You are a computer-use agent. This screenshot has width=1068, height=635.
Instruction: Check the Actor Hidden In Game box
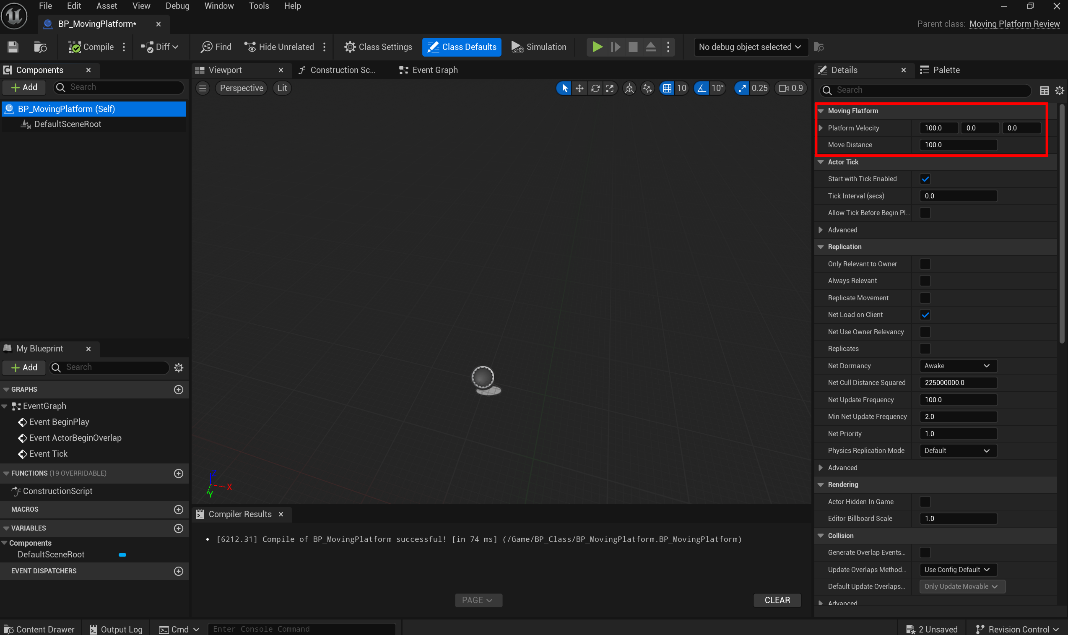tap(925, 502)
